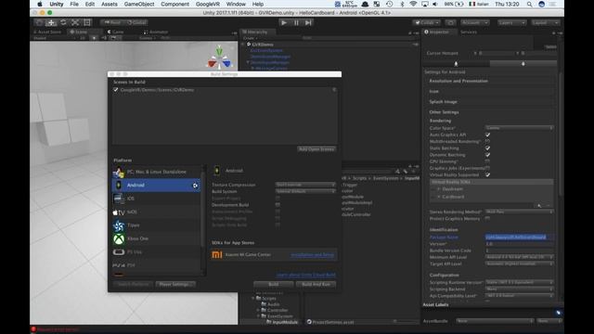Click the Package Name input field
This screenshot has height=334, width=594.
pyautogui.click(x=520, y=238)
